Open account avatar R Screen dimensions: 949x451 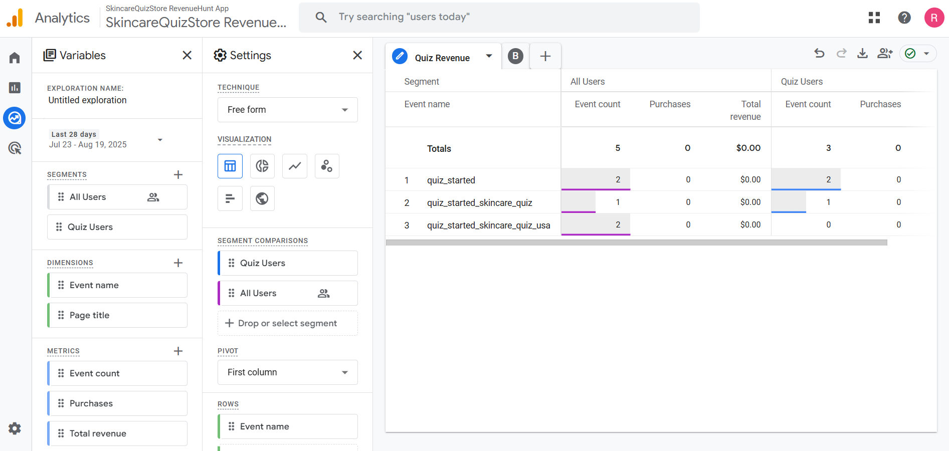coord(934,18)
